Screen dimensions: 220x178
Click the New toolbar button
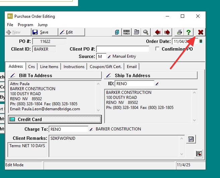[x=18, y=32]
